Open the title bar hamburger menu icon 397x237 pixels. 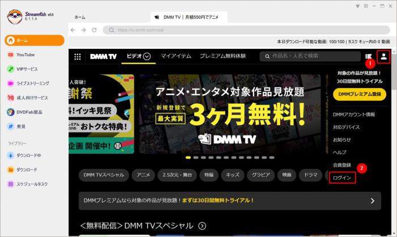[366, 6]
